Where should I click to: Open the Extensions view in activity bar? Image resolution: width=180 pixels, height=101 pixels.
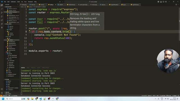pyautogui.click(x=2, y=20)
